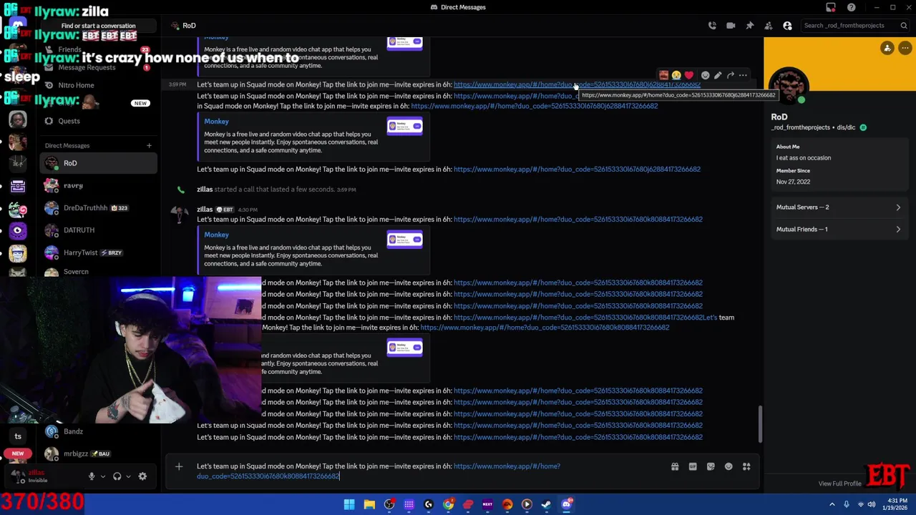Open Discord help icon
916x515 pixels.
(851, 7)
